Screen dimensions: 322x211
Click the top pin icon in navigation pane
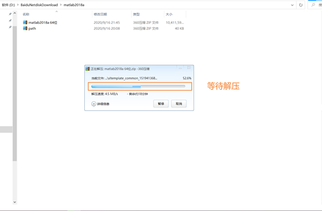pos(10,14)
